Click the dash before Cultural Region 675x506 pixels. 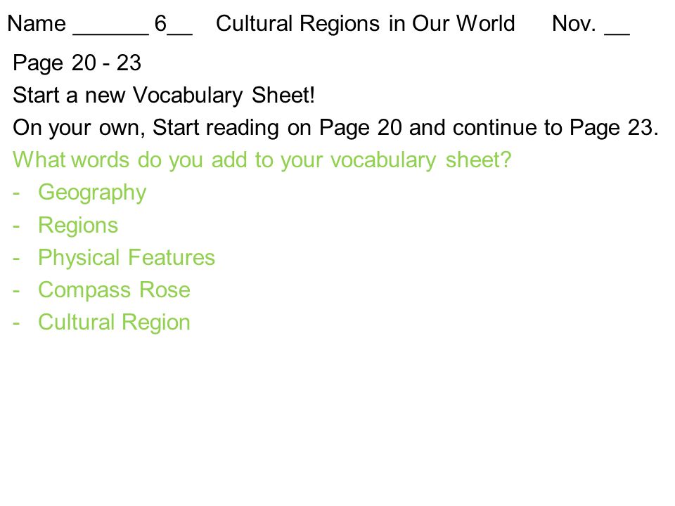click(x=16, y=323)
